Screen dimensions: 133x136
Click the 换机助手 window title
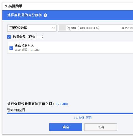click(15, 6)
